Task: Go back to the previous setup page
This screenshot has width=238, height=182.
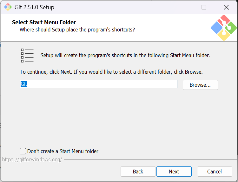Action: [138, 172]
